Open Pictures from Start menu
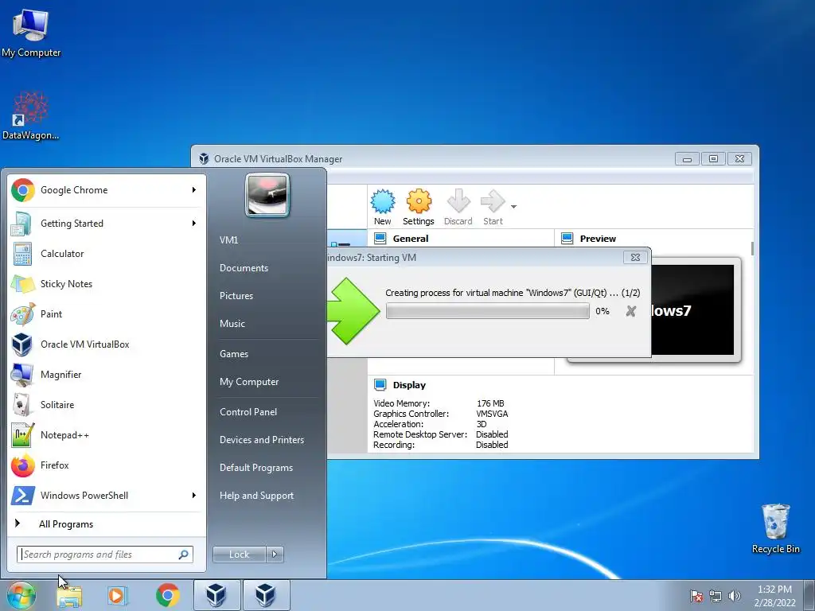815x611 pixels. (x=236, y=296)
